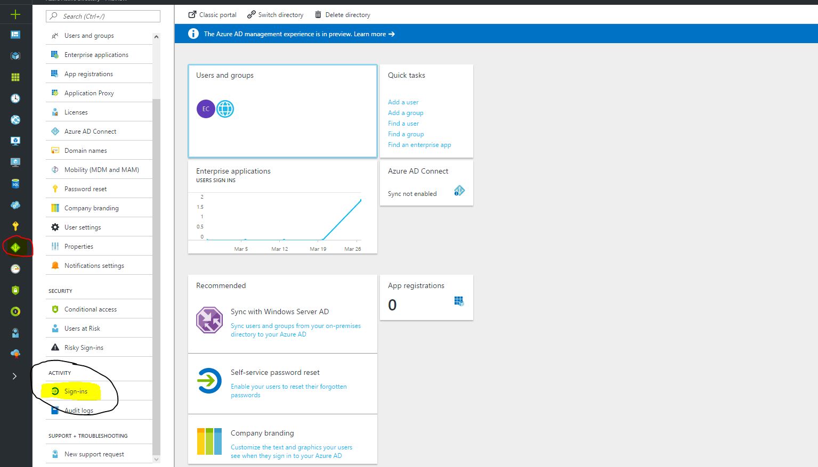The width and height of the screenshot is (818, 467).
Task: Open User settings menu item
Action: click(99, 227)
